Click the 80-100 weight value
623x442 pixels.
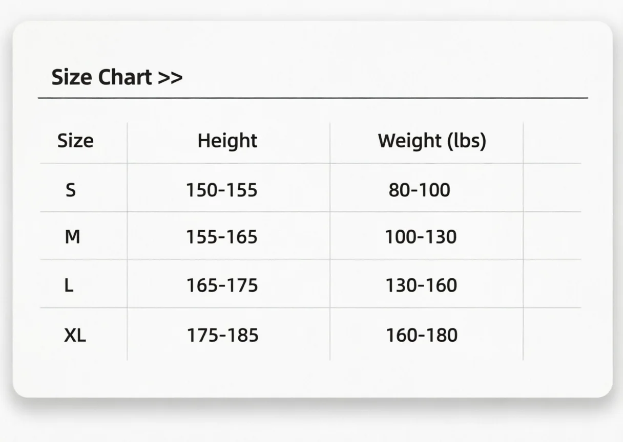(x=420, y=190)
